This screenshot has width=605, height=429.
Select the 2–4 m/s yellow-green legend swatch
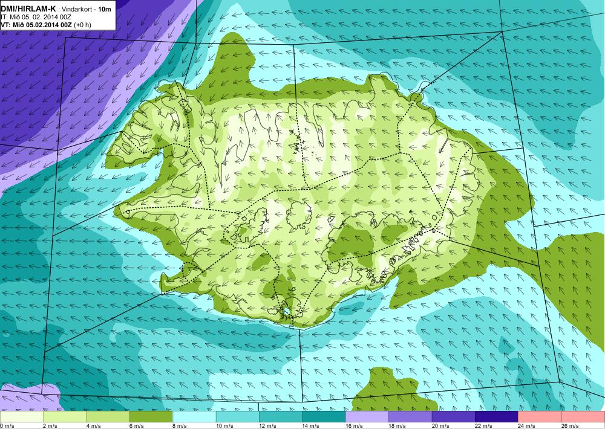pos(65,417)
